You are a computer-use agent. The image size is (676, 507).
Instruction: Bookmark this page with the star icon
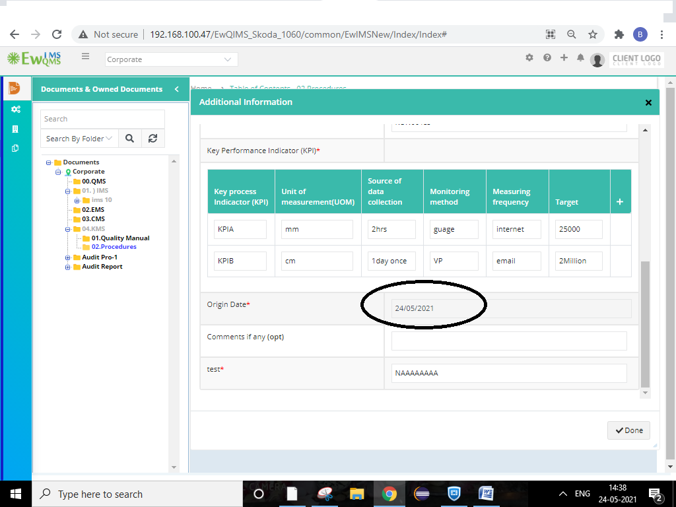(593, 34)
